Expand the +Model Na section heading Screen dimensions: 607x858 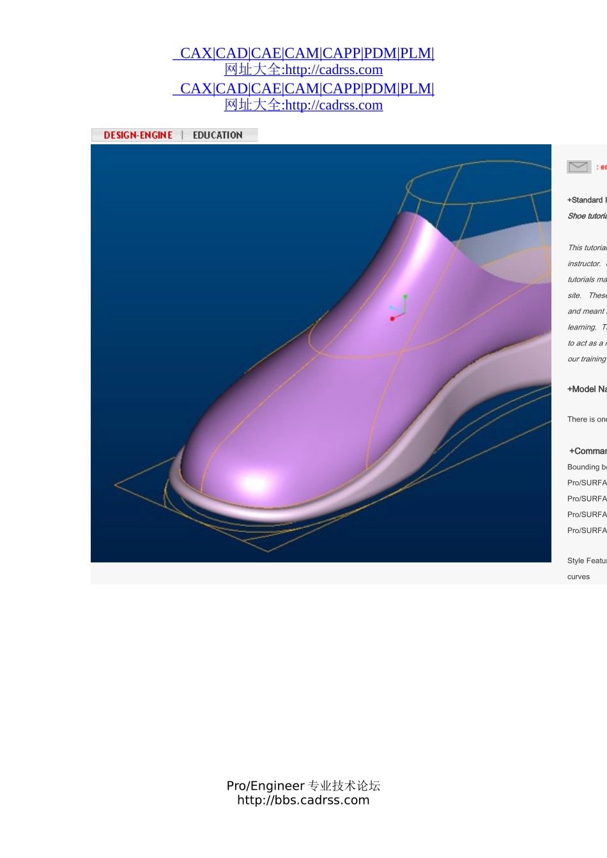coord(587,389)
